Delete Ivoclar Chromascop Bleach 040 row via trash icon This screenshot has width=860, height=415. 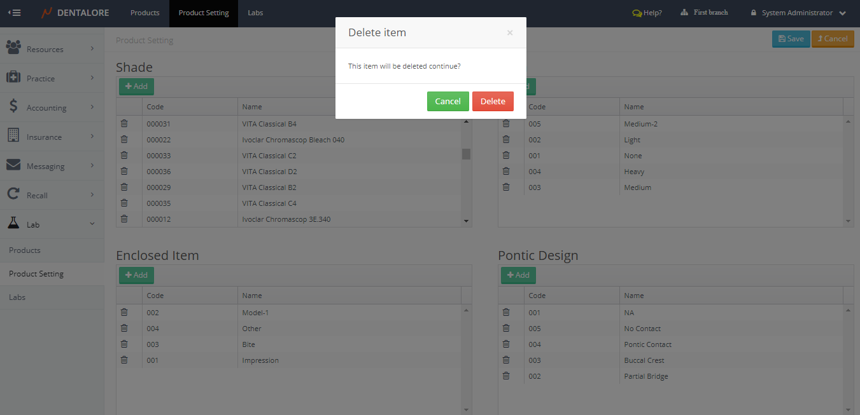point(124,139)
